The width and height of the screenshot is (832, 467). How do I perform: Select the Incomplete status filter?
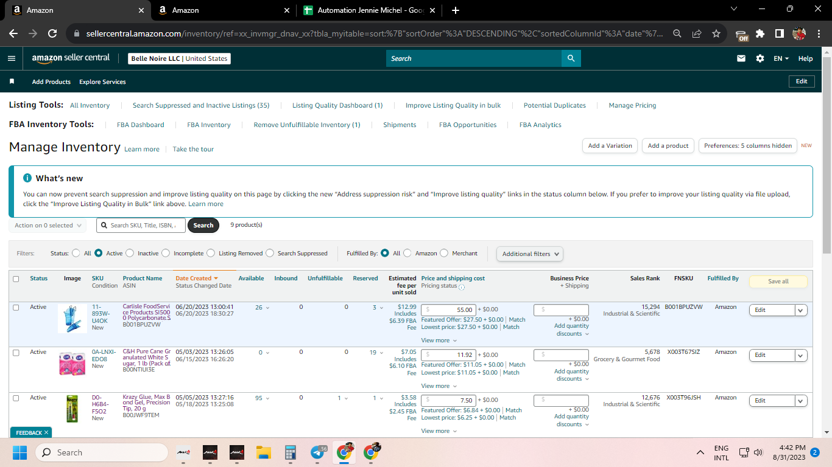click(166, 254)
